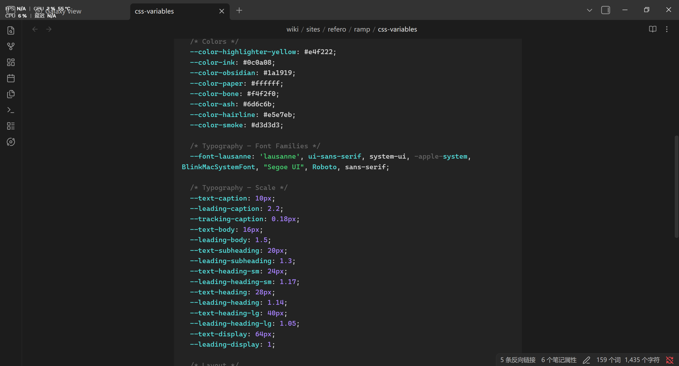679x366 pixels.
Task: Click the 159 word count
Action: click(608, 360)
